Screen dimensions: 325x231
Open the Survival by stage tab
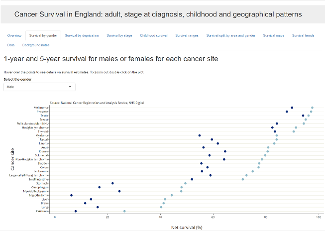[x=119, y=35]
